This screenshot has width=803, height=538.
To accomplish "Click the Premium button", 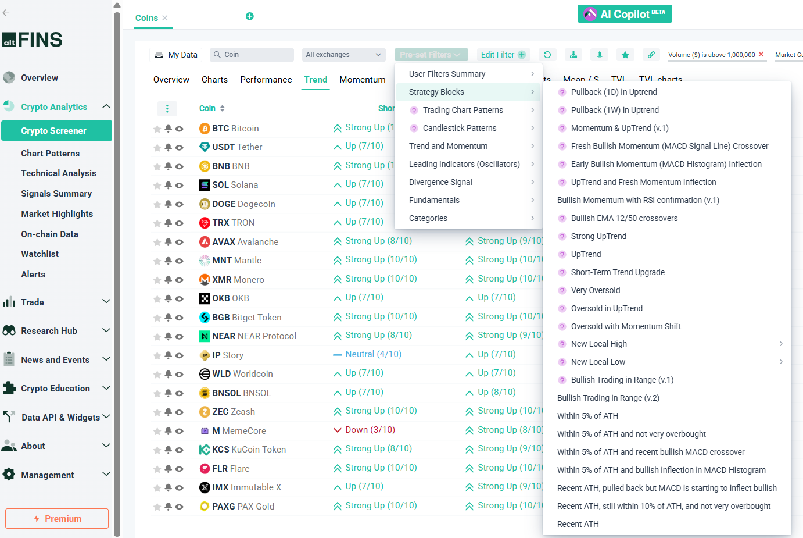I will (x=57, y=519).
